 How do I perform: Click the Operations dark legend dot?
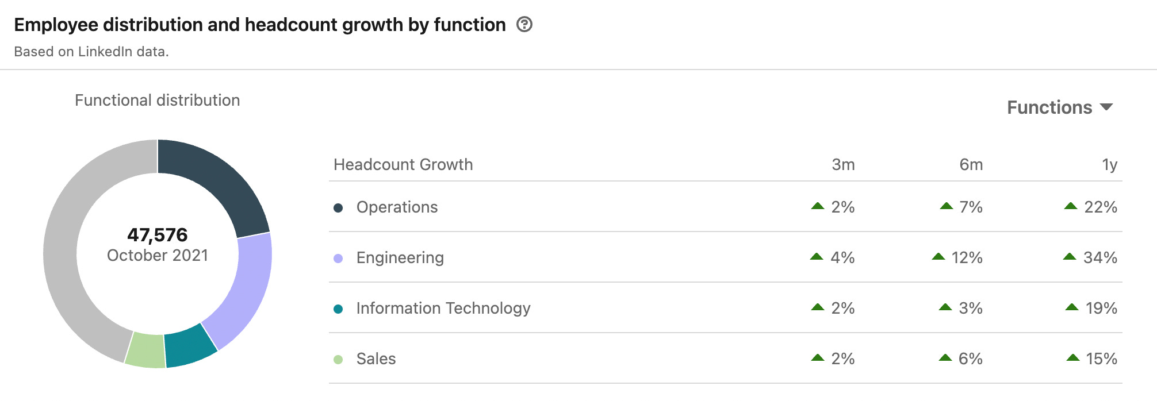(338, 208)
